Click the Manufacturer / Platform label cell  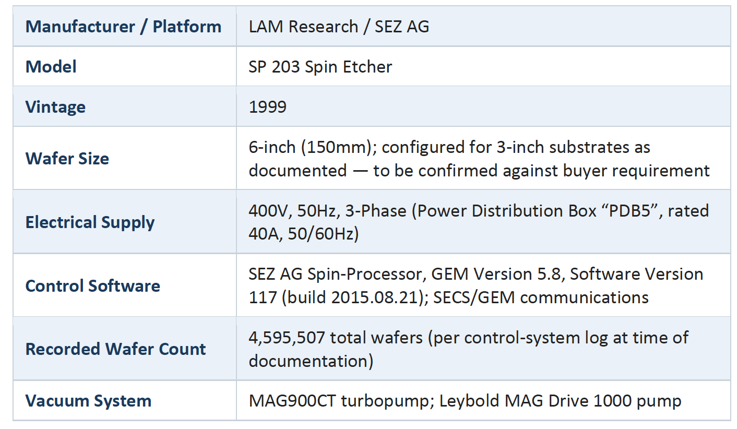[x=123, y=27]
